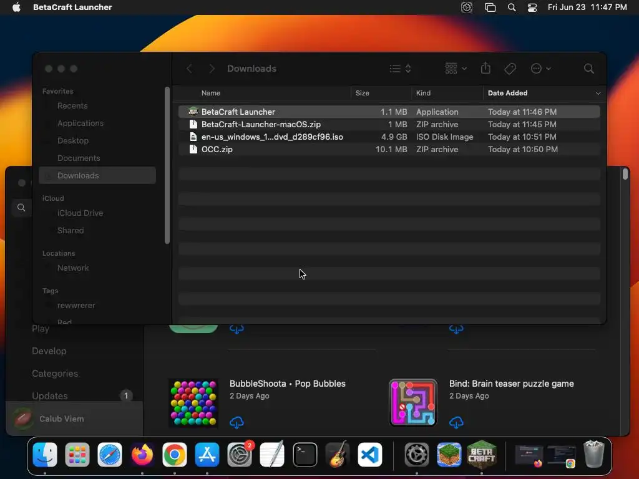This screenshot has height=479, width=639.
Task: Open the More actions ellipsis menu
Action: 540,69
